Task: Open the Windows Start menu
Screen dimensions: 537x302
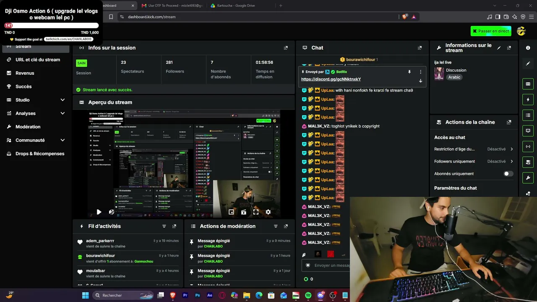Action: 85,295
